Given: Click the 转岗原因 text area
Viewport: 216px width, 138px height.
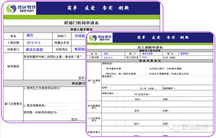Looking at the screenshot, I should coord(55,66).
